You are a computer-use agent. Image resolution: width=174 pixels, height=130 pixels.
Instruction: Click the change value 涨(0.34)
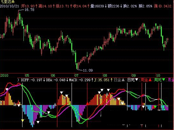pyautogui.click(x=161, y=6)
